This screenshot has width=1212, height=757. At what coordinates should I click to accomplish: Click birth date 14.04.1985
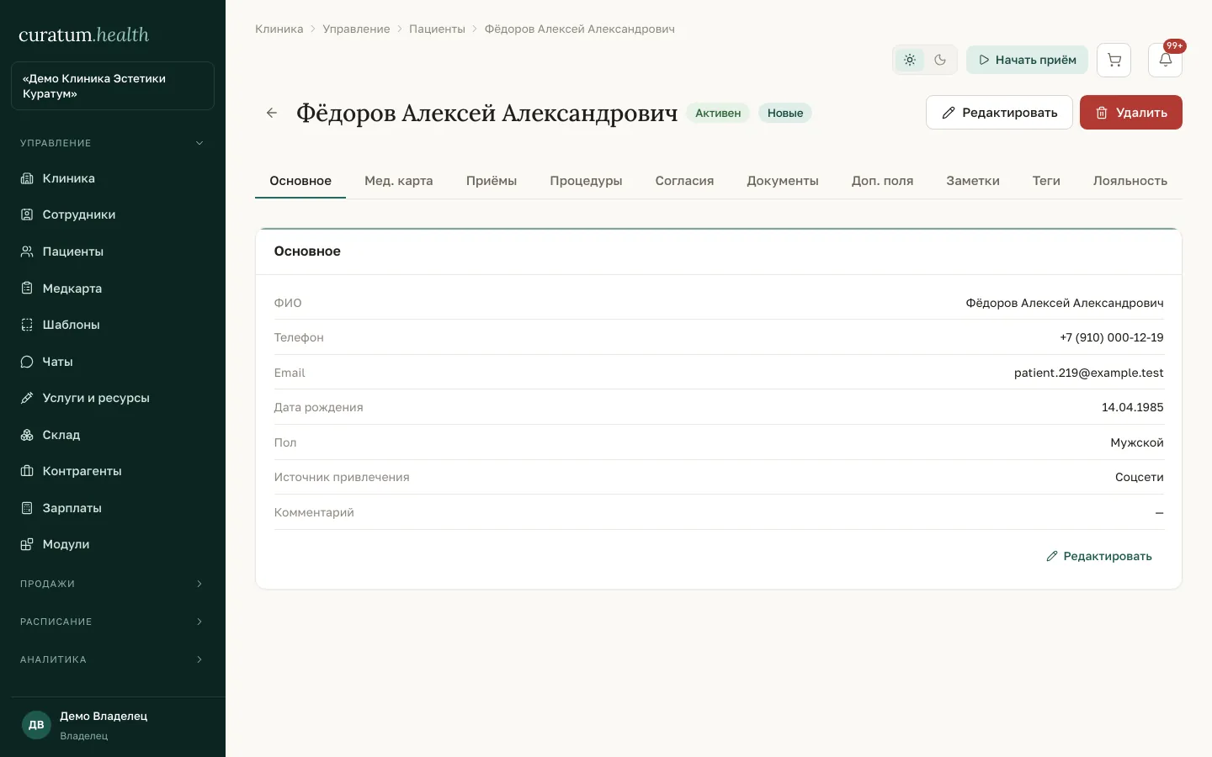pos(1133,407)
